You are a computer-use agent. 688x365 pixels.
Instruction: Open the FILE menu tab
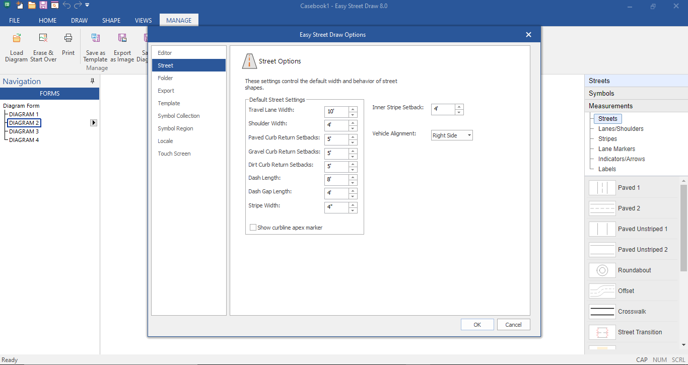pyautogui.click(x=15, y=21)
